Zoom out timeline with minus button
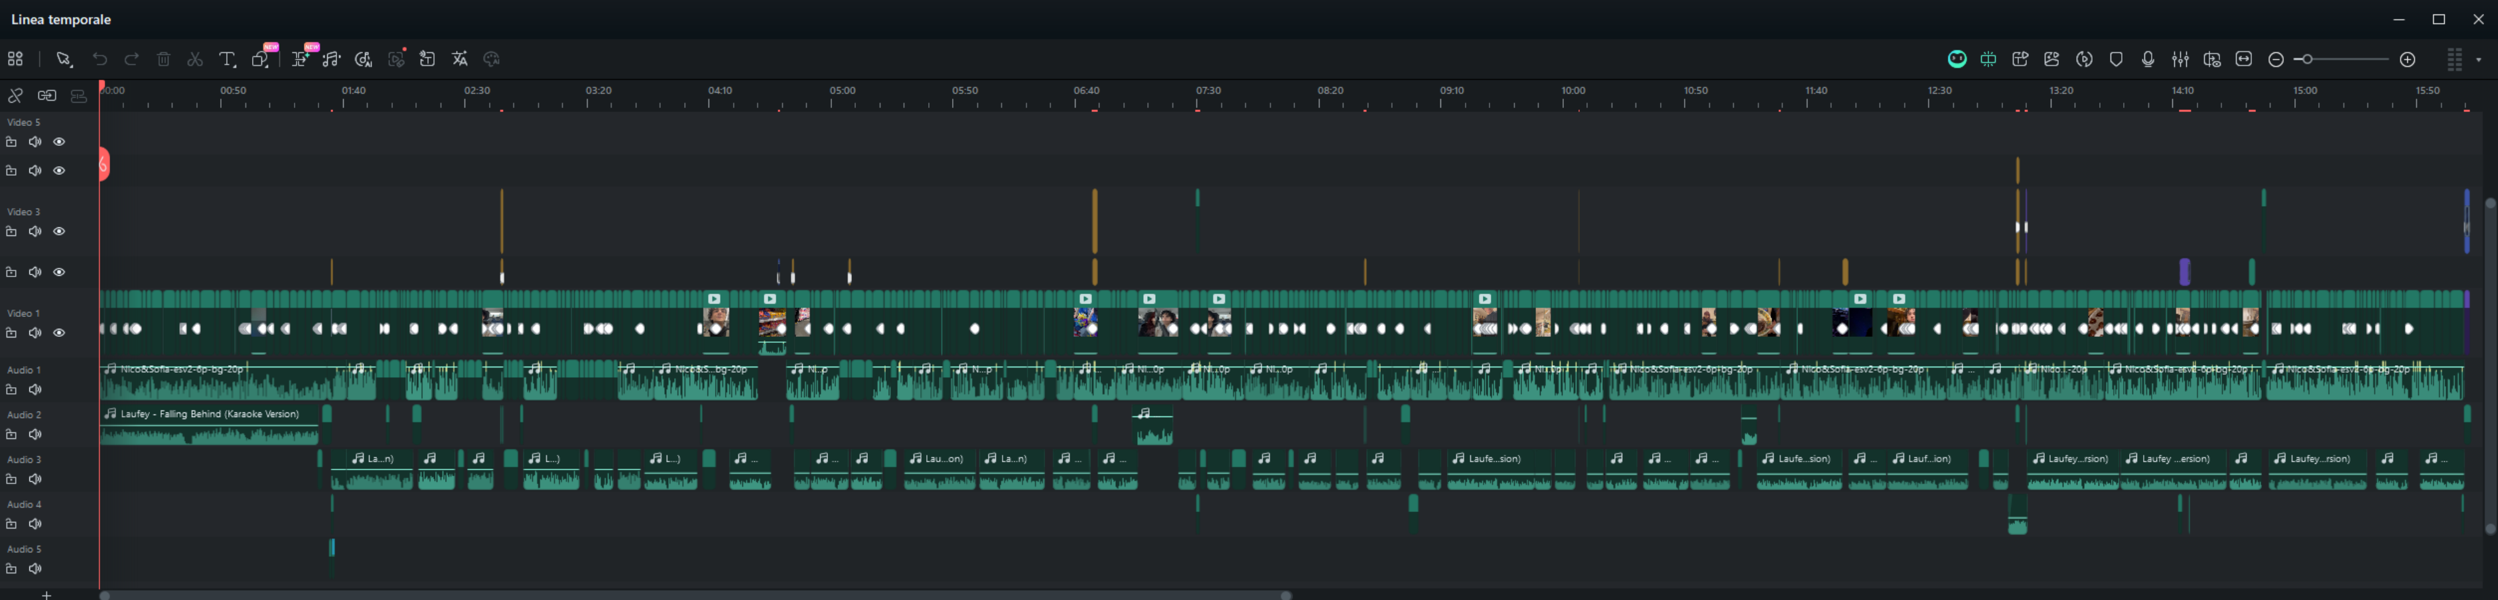The width and height of the screenshot is (2498, 600). [2276, 59]
